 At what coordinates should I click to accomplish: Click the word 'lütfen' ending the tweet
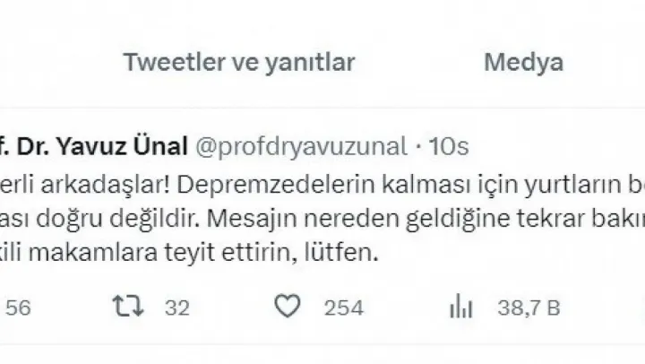tap(346, 254)
